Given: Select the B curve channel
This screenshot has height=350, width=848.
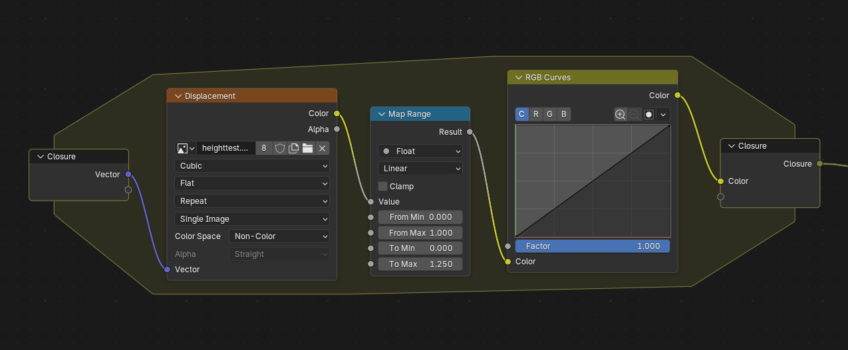Looking at the screenshot, I should 564,114.
